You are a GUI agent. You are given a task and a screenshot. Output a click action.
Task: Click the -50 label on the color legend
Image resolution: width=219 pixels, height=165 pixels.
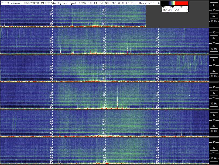pyautogui.click(x=177, y=10)
